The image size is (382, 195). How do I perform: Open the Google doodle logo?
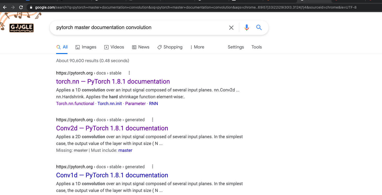(21, 28)
